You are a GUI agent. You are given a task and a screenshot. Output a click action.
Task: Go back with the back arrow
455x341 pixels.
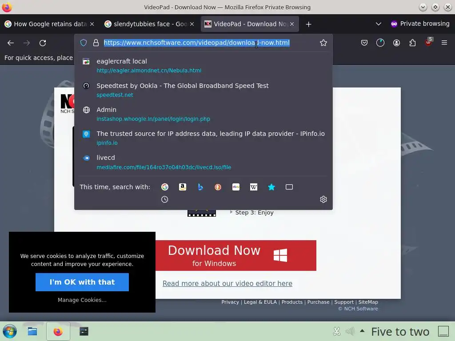pos(11,43)
